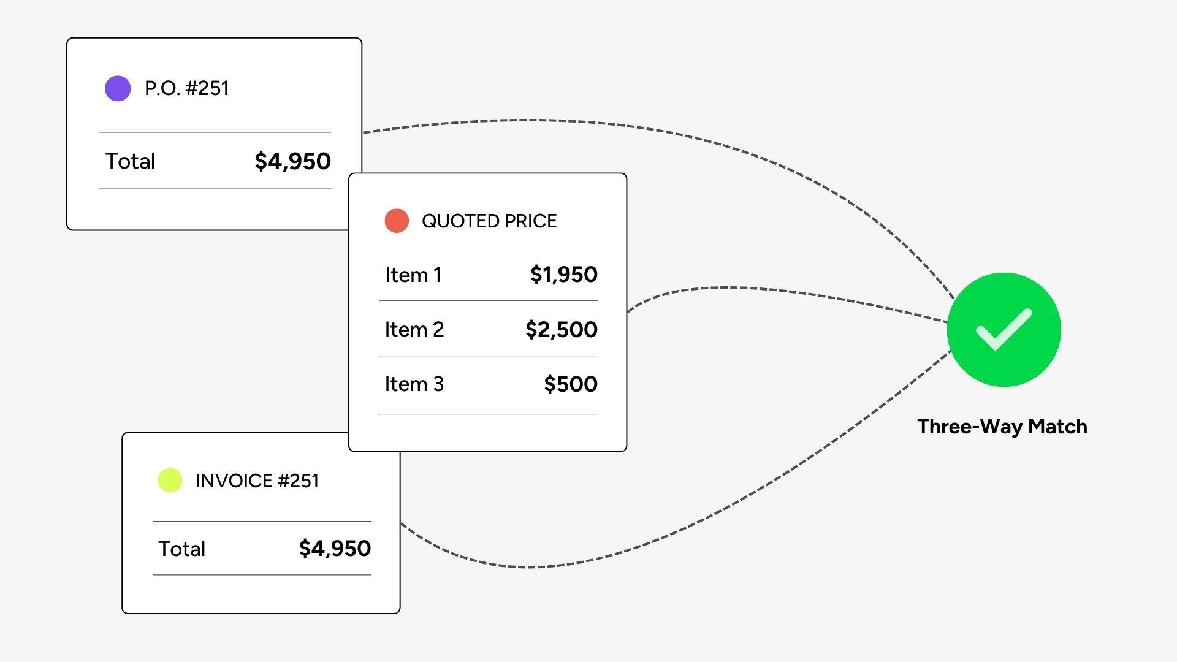Click the Item 2 row label
The width and height of the screenshot is (1177, 662).
[x=414, y=330]
